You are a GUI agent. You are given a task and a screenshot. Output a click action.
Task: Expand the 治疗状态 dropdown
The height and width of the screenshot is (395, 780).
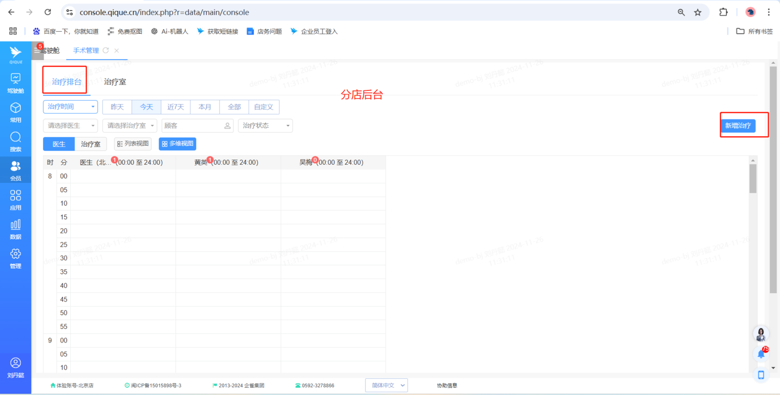tap(265, 126)
